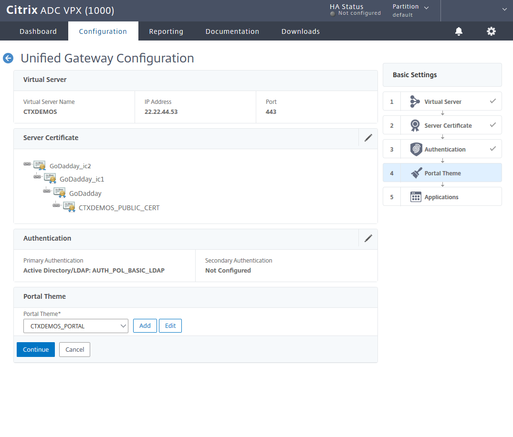
Task: Click the Cancel button
Action: point(74,349)
